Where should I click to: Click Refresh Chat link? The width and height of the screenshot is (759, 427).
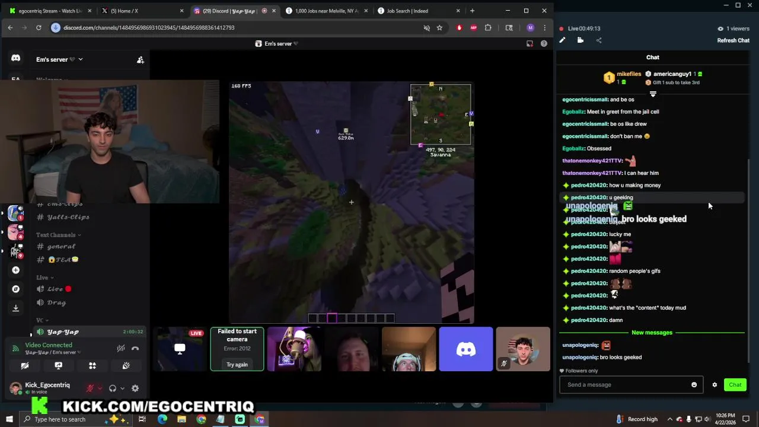tap(734, 40)
